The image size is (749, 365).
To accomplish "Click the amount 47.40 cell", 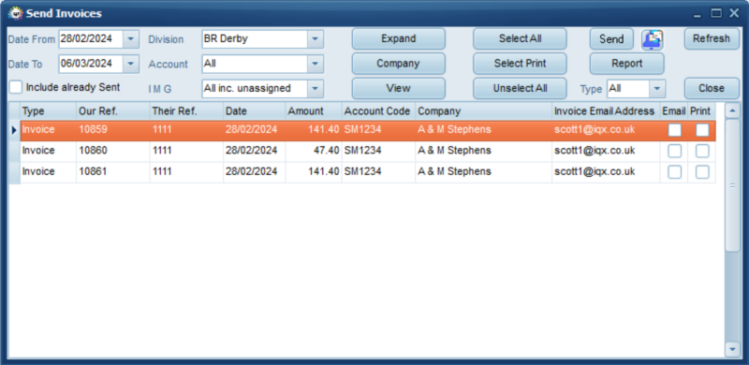I will (314, 151).
